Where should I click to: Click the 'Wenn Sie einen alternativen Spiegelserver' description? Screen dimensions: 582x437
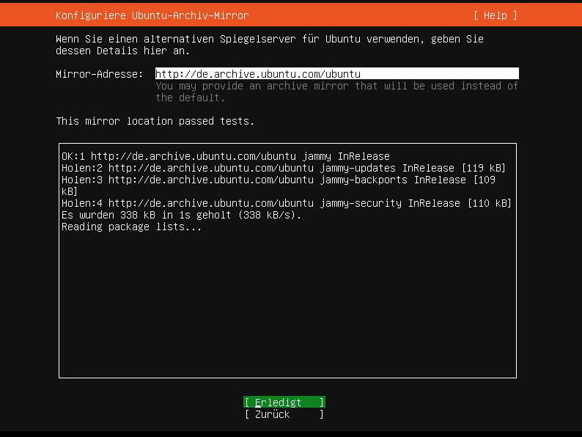270,45
